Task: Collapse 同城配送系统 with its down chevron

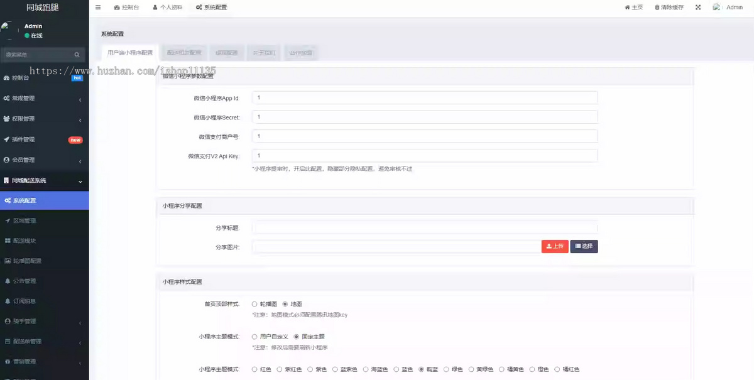Action: click(x=80, y=182)
